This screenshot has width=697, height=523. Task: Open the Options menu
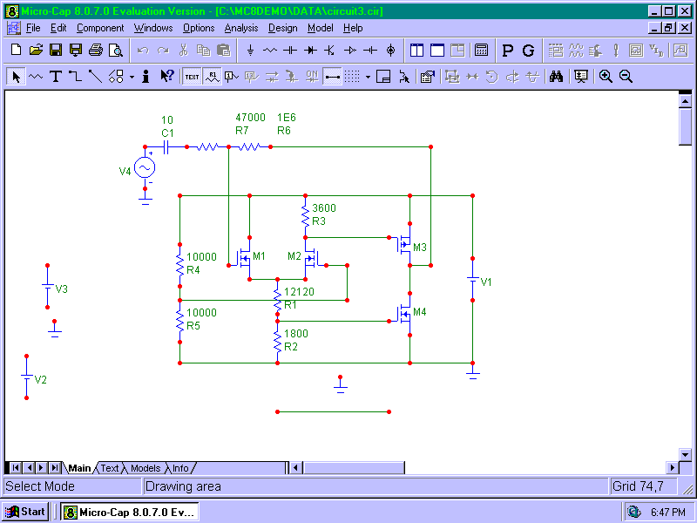pyautogui.click(x=199, y=28)
